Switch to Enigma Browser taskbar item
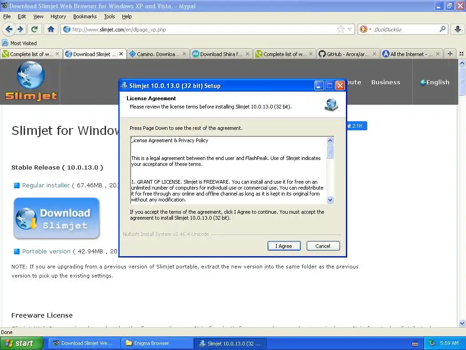Viewport: 466px width, 350px height. pyautogui.click(x=157, y=343)
